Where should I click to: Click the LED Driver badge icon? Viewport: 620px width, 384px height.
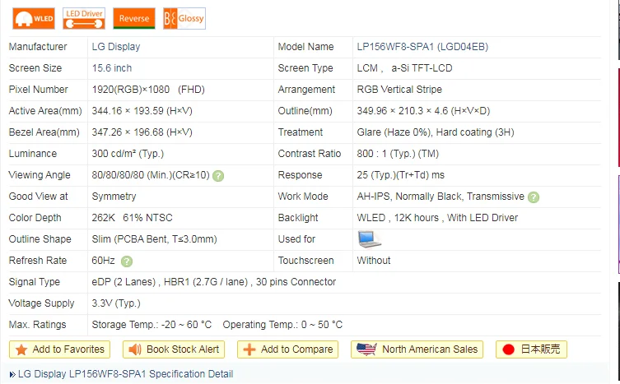click(x=84, y=19)
